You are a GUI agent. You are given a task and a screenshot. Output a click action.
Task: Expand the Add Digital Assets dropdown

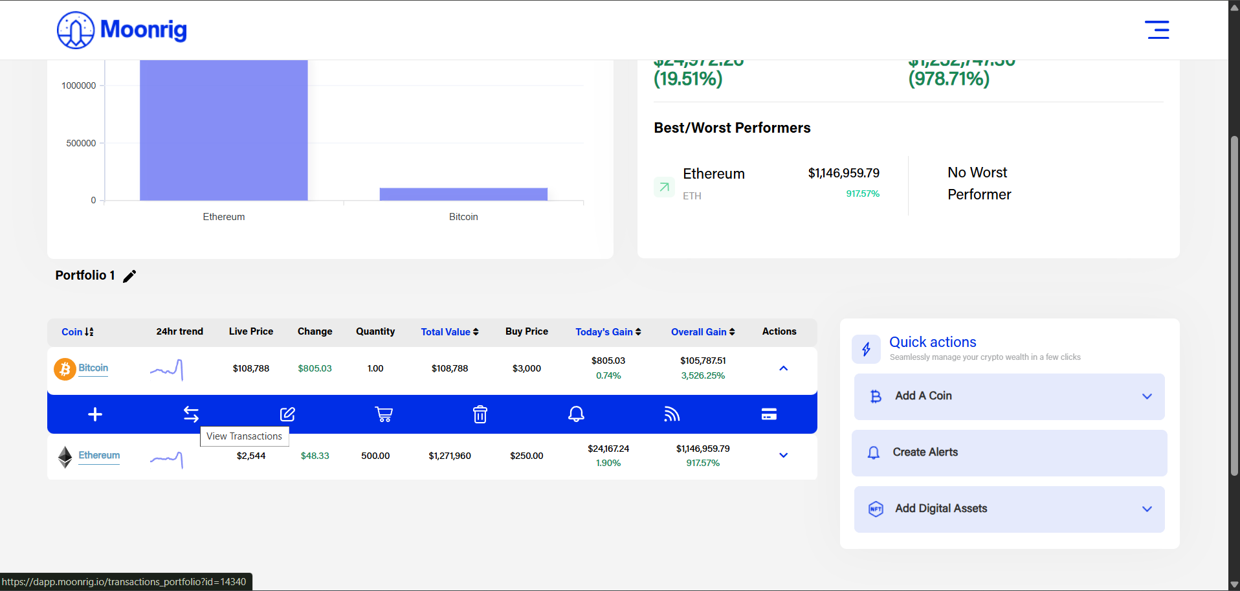1147,509
